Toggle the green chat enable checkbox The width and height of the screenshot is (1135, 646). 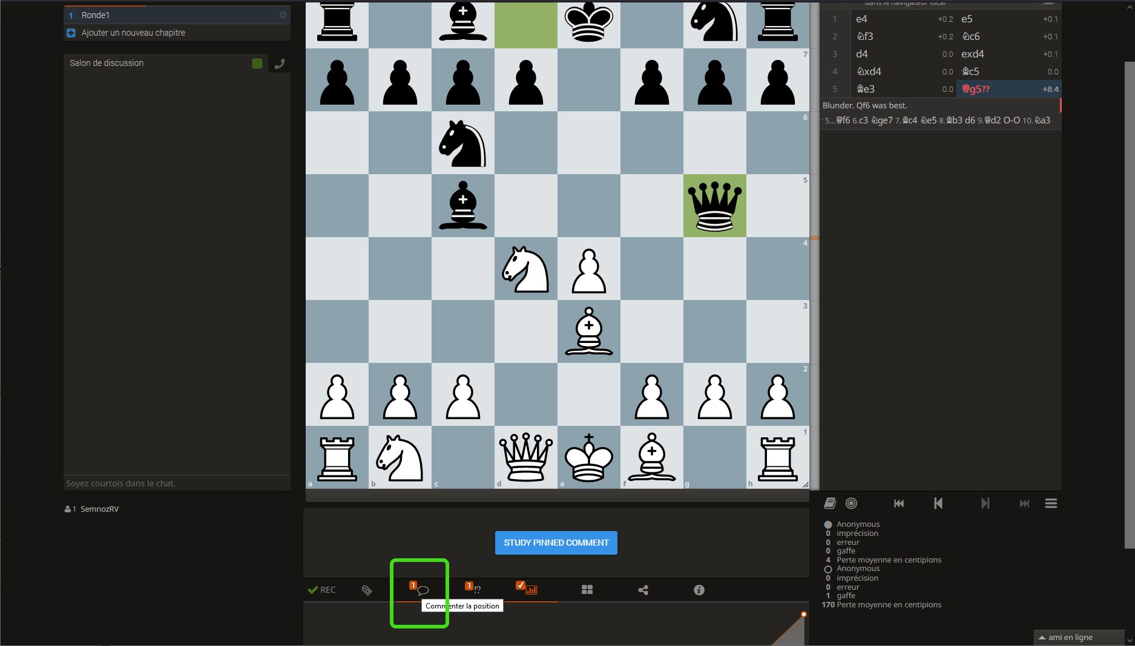(257, 64)
